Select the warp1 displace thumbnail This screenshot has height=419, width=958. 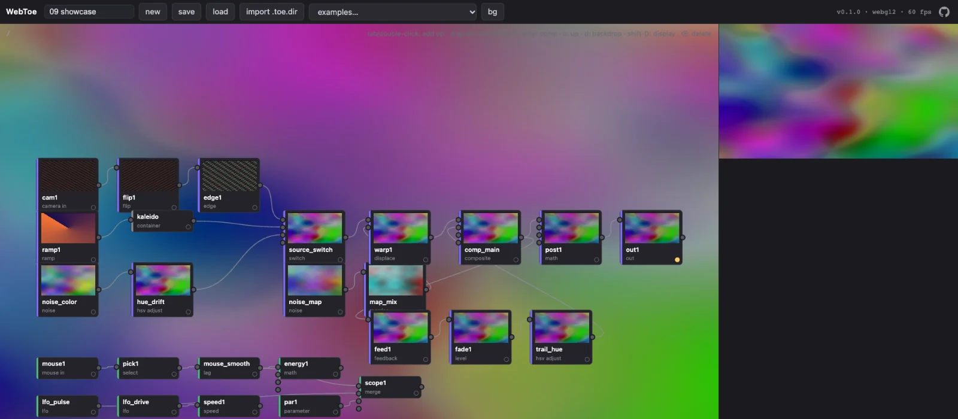tap(401, 228)
